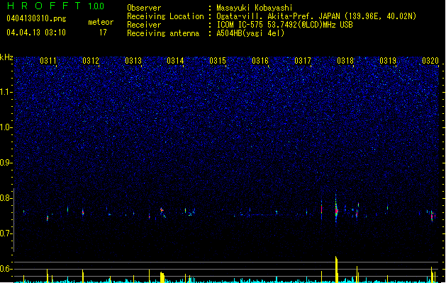
Task: Click the version number 1.0.0
Action: click(x=96, y=6)
